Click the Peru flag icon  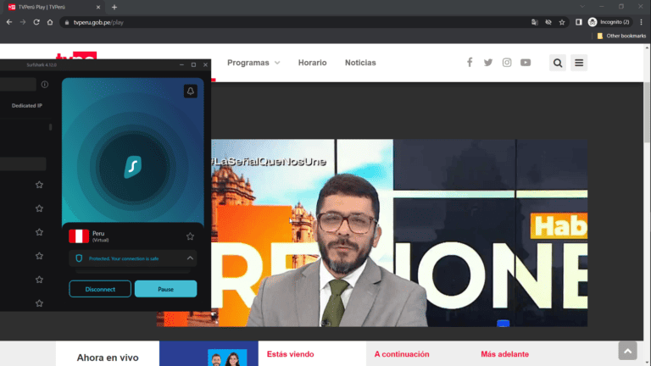(79, 236)
